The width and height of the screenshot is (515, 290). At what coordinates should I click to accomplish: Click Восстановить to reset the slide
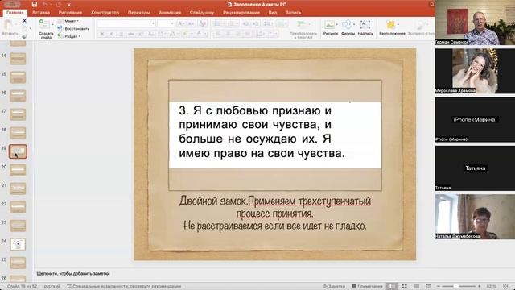[x=73, y=29]
